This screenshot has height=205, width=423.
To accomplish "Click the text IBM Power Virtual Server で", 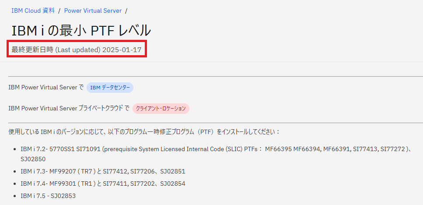I will (46, 88).
